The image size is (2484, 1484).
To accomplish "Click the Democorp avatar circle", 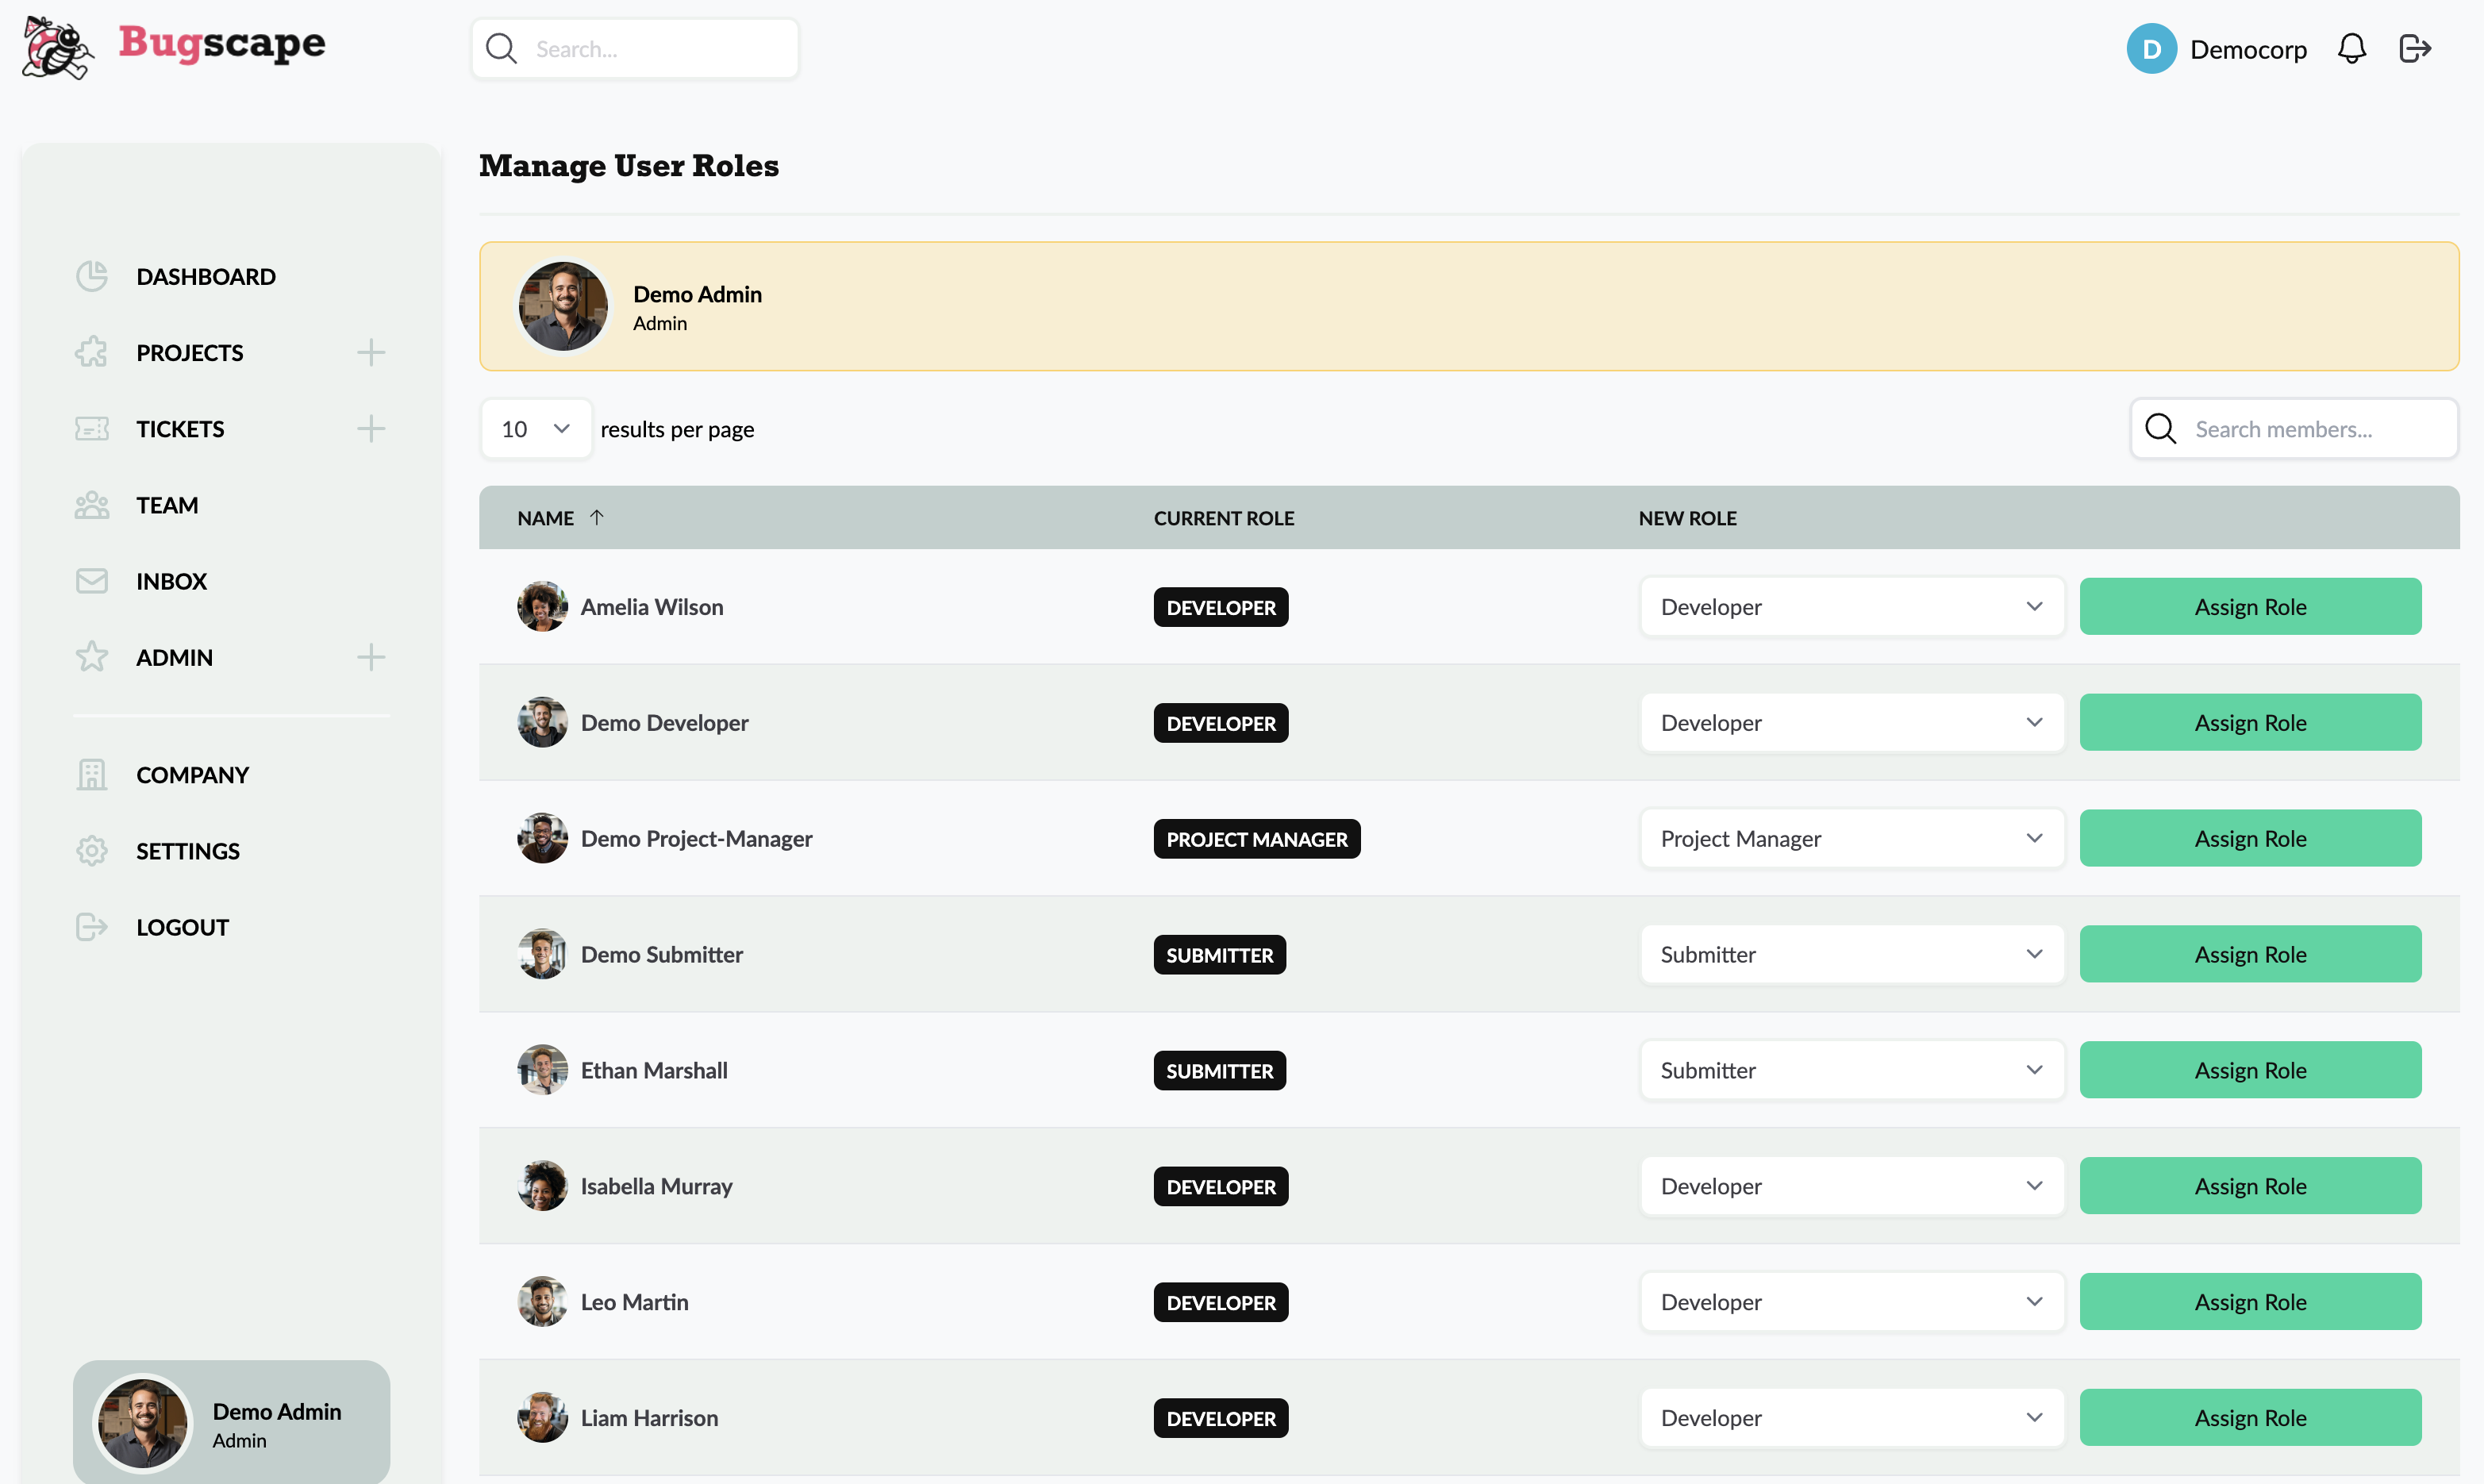I will [2151, 49].
